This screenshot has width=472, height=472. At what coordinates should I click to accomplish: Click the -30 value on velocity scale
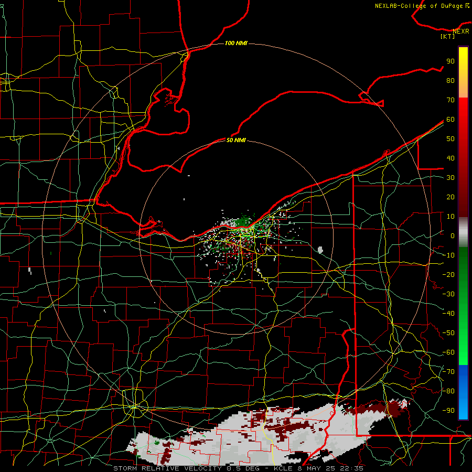click(448, 294)
